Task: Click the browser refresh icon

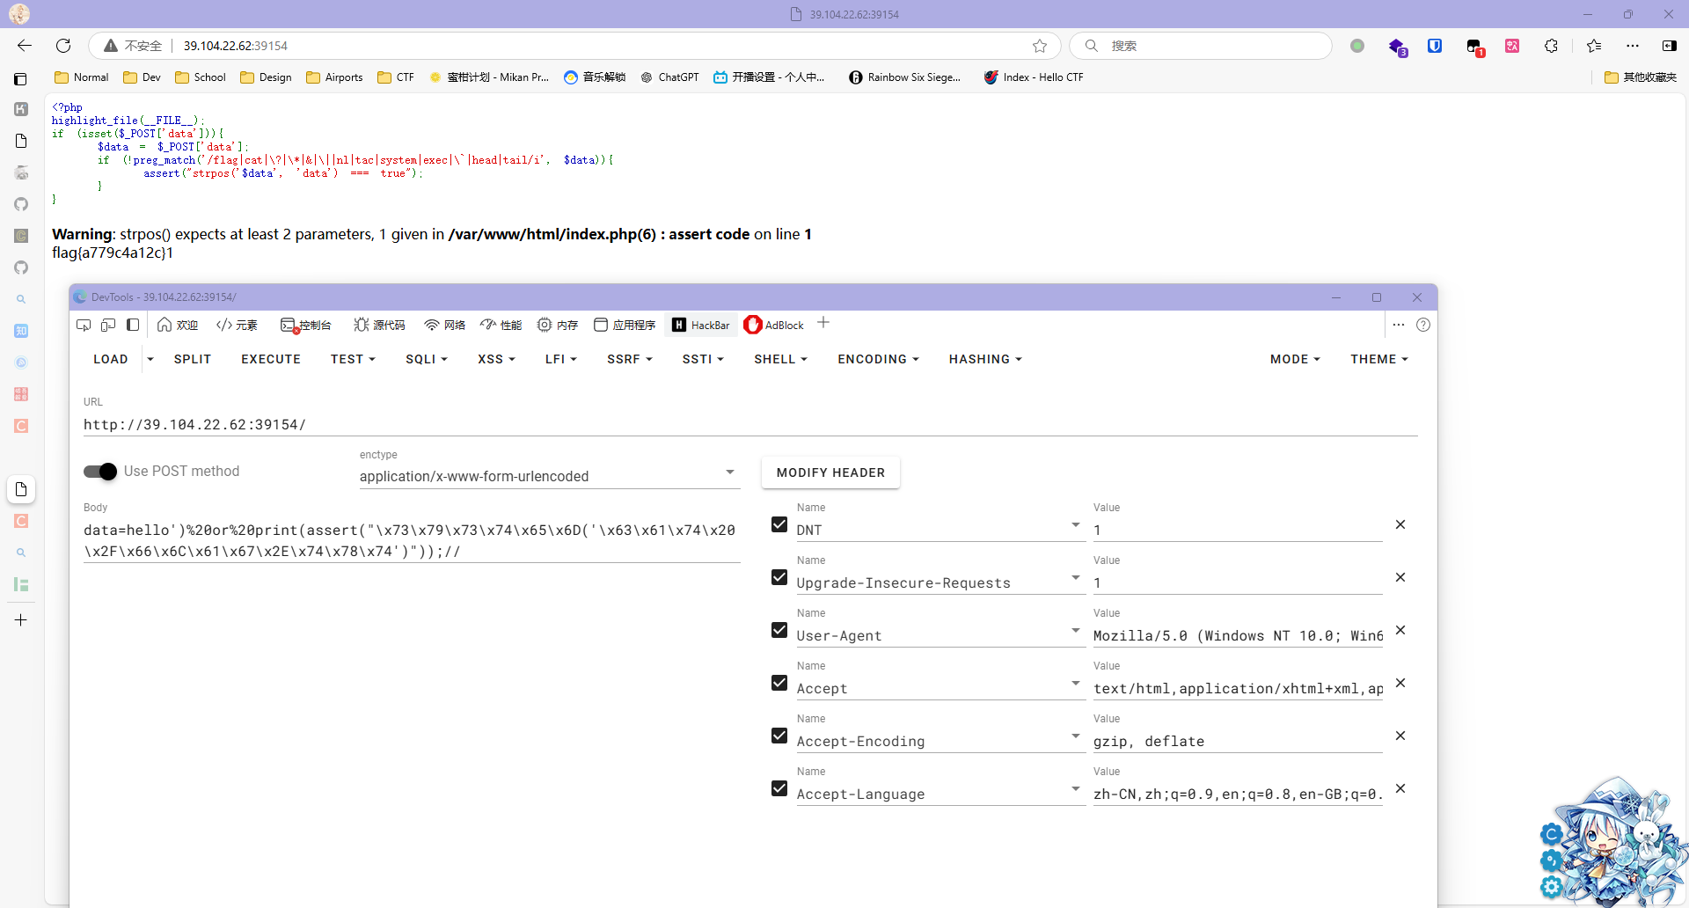Action: (63, 46)
